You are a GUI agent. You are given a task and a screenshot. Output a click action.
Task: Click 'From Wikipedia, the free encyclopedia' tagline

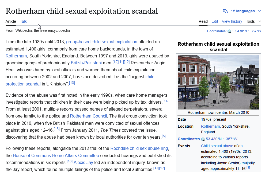tap(37, 30)
